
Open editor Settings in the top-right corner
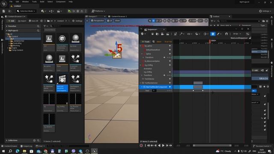tap(265, 11)
